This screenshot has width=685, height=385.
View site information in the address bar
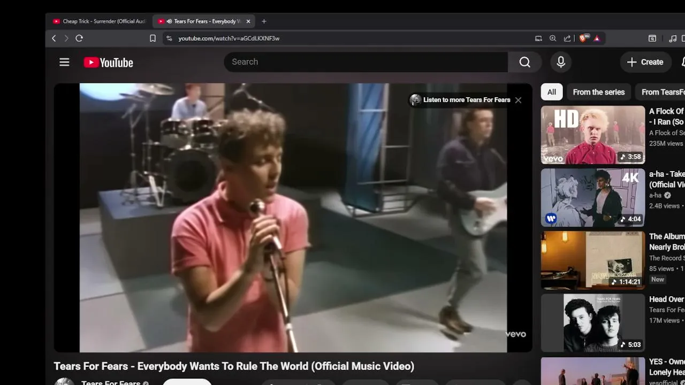click(169, 38)
